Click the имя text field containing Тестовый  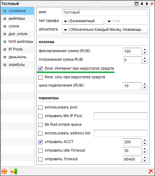tap(104, 12)
